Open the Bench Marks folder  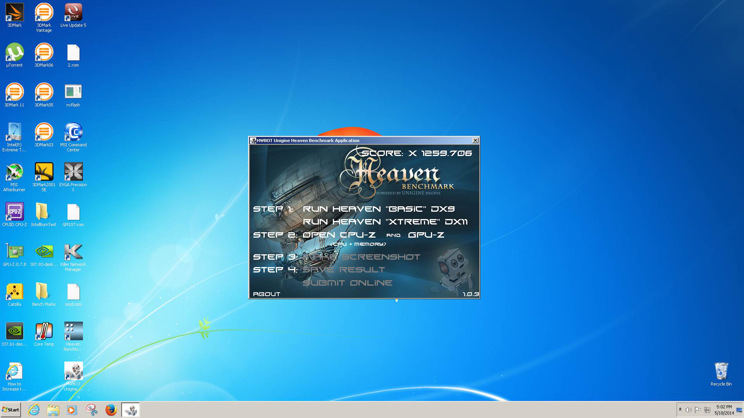[x=44, y=295]
